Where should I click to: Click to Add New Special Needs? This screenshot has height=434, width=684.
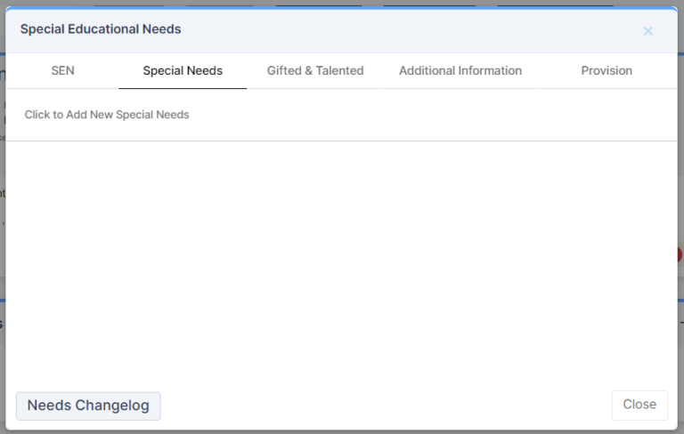coord(107,115)
